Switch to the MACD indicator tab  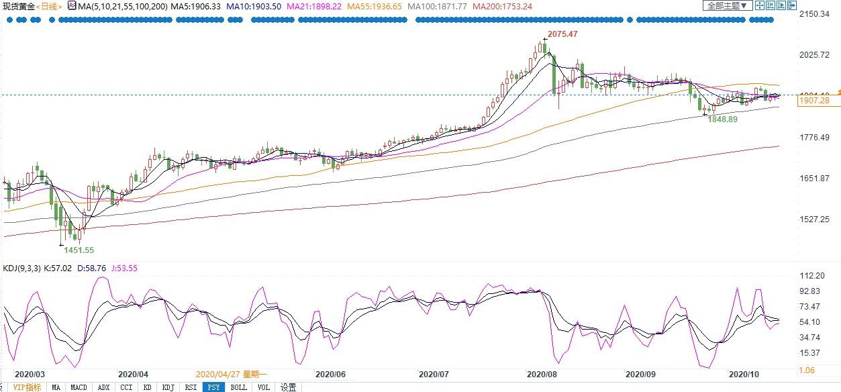[79, 387]
